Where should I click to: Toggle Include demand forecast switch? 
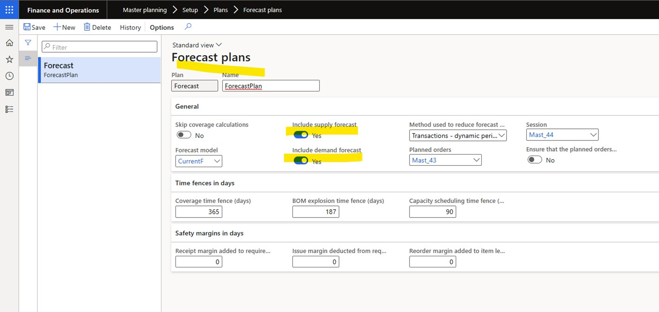click(x=301, y=160)
